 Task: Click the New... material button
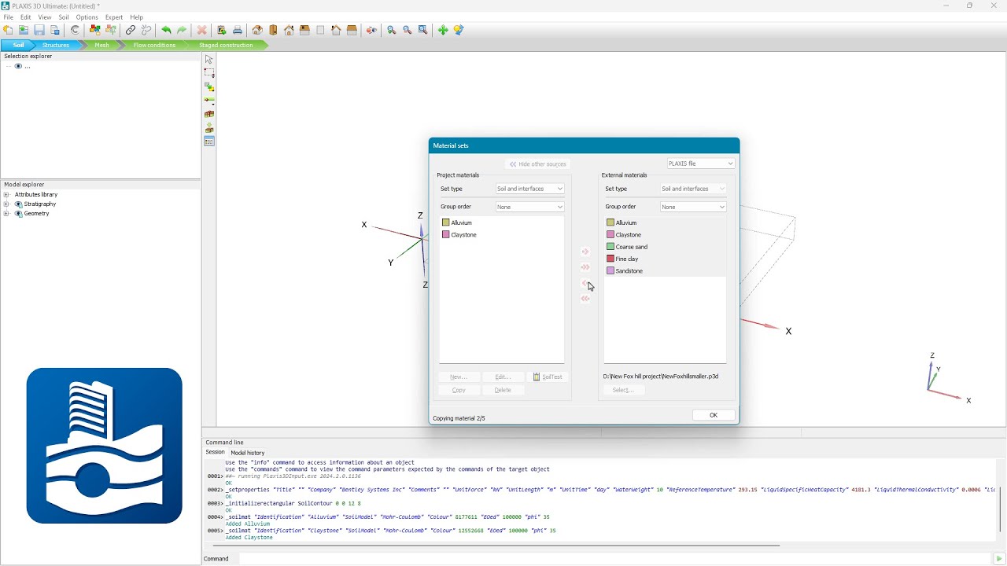[x=459, y=377]
